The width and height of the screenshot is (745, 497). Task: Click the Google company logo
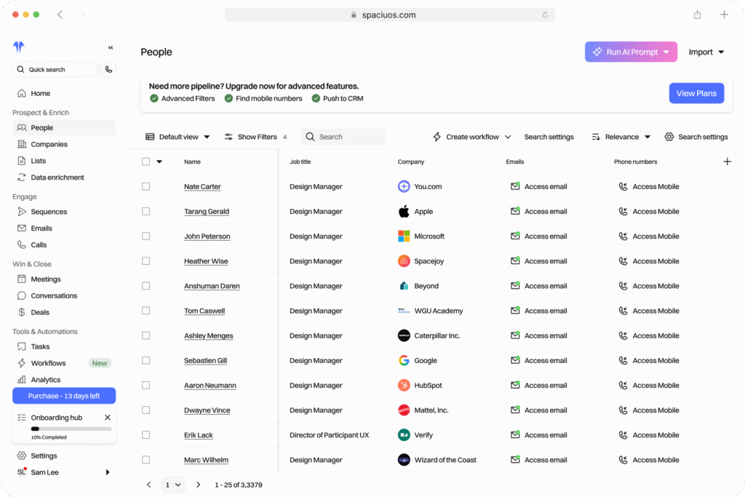[404, 361]
